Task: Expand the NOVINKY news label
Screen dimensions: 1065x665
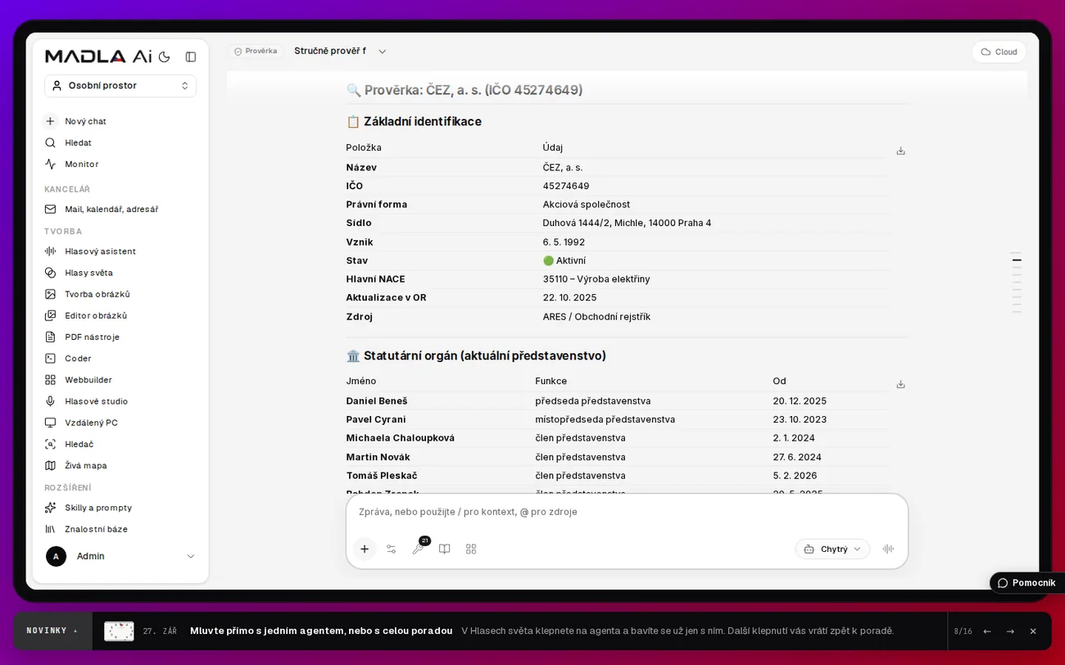Action: (52, 631)
